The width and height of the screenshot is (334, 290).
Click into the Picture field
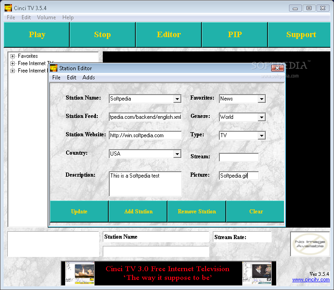239,176
